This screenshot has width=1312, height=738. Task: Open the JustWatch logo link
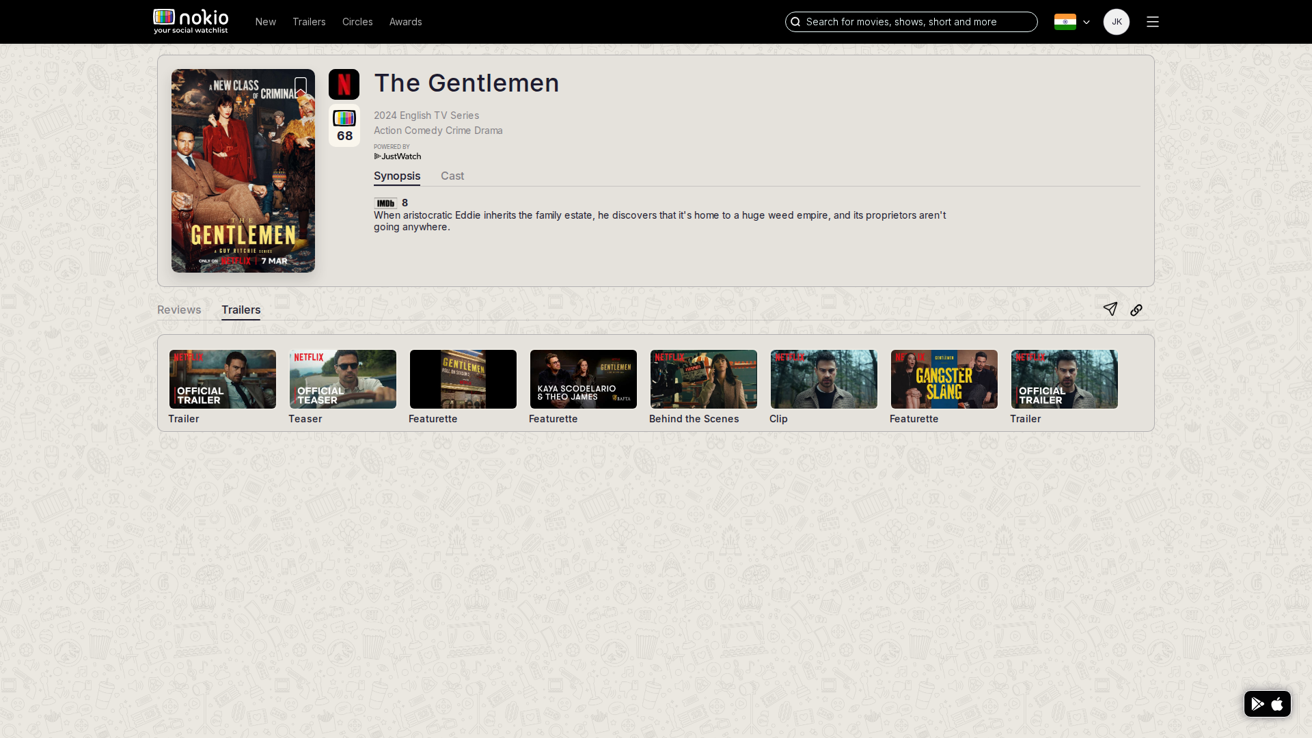(x=398, y=156)
